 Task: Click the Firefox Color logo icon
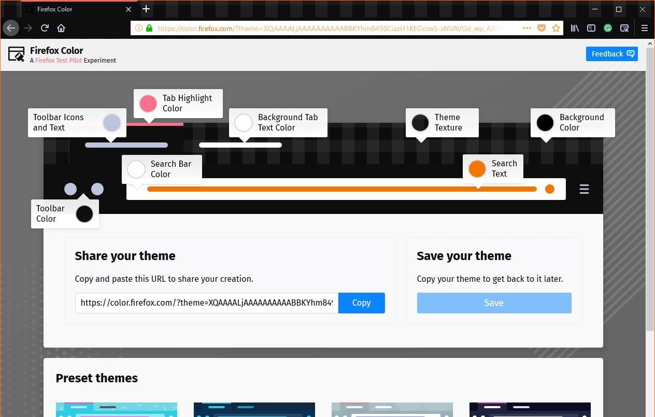17,54
